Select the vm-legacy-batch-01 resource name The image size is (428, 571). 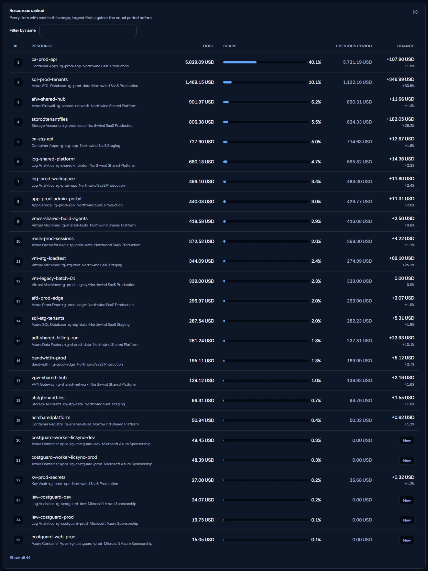click(x=53, y=278)
